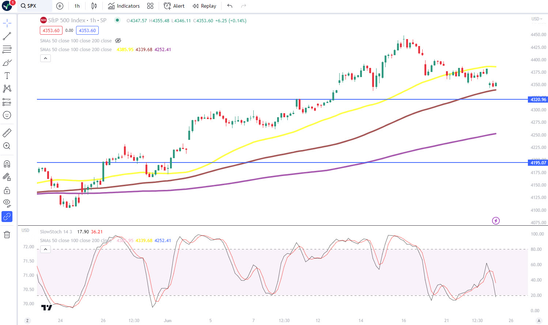
Task: Click the 36.21 SlowStoch value
Action: (97, 232)
